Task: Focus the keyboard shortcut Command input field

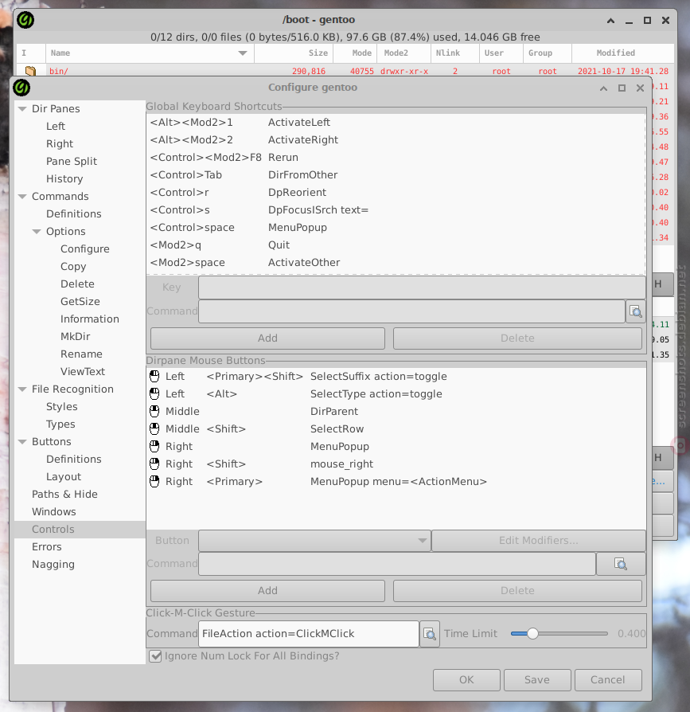Action: point(412,311)
